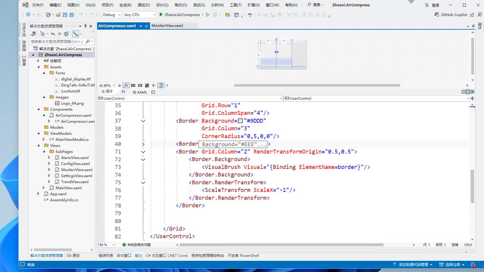Click the Solution Explorer search field

click(57, 42)
